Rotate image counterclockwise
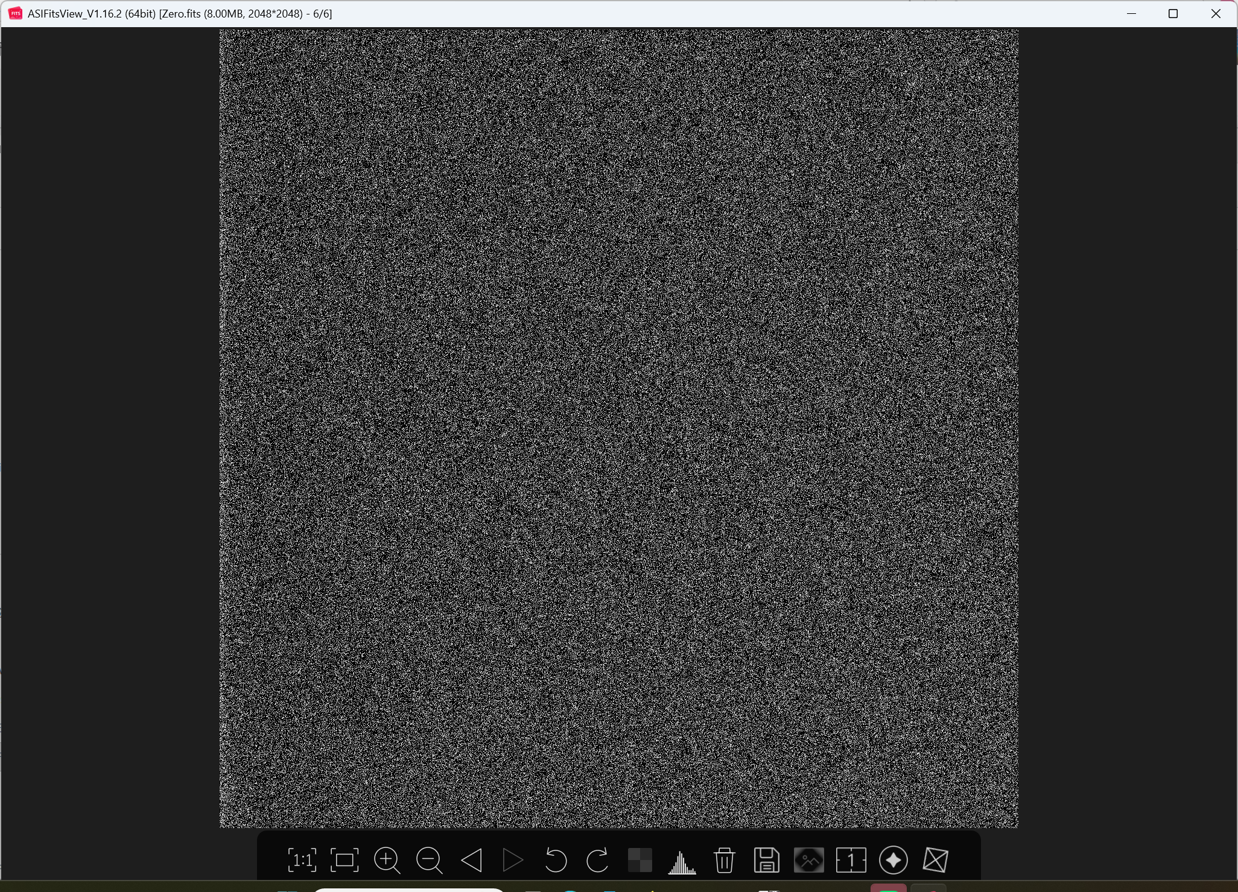This screenshot has width=1238, height=892. [x=556, y=860]
